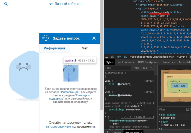
Task: Click the search magnifier icon
Action: click(6, 4)
